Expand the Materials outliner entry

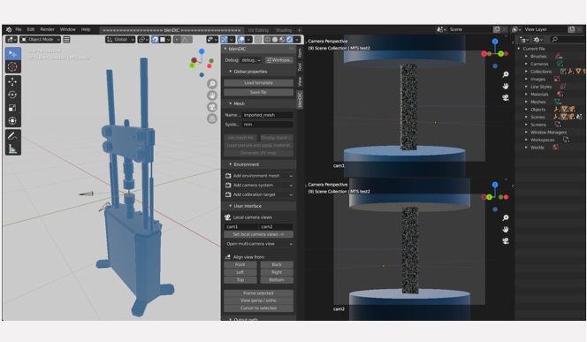[526, 95]
